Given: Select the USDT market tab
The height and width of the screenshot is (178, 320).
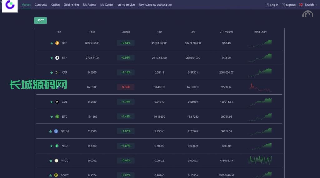Looking at the screenshot, I should pyautogui.click(x=40, y=20).
